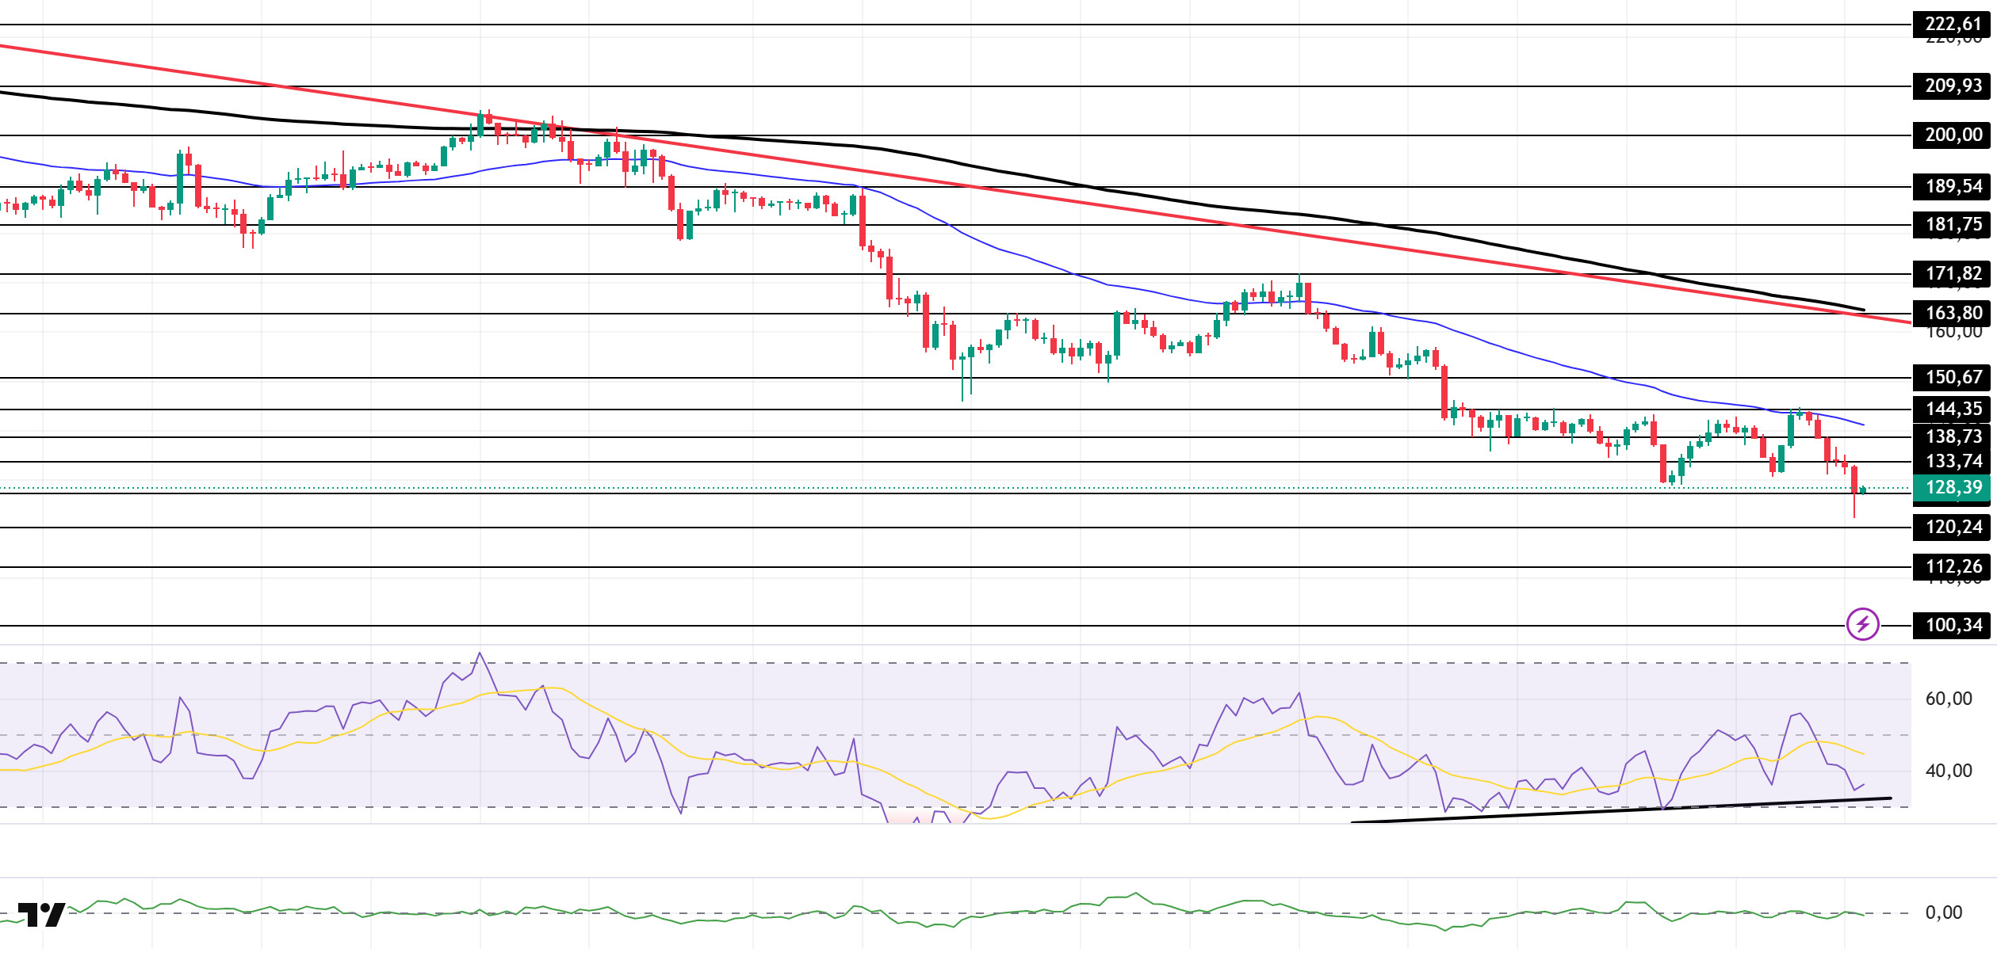Click the purple lightning bolt icon

point(1862,624)
